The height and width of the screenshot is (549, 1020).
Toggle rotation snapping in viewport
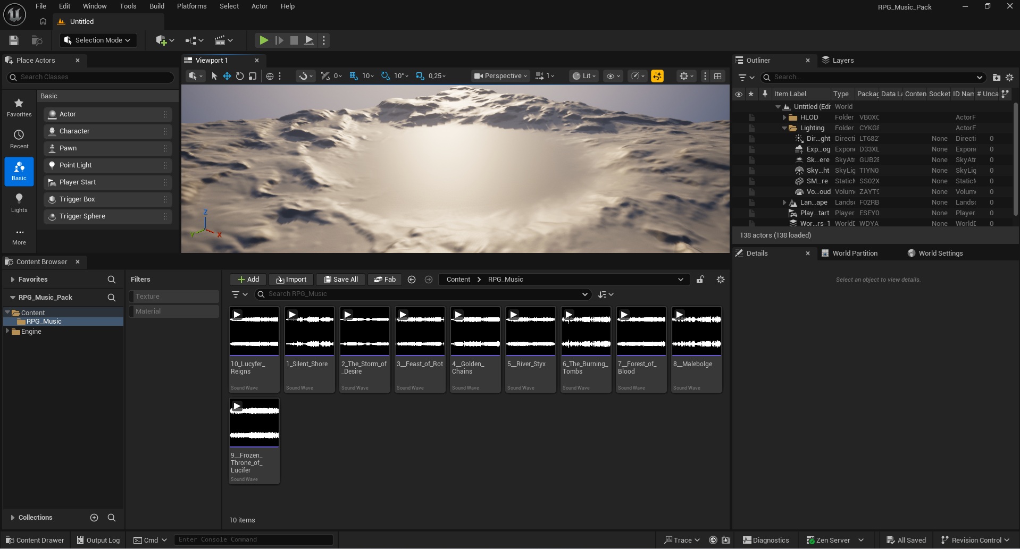(x=386, y=76)
